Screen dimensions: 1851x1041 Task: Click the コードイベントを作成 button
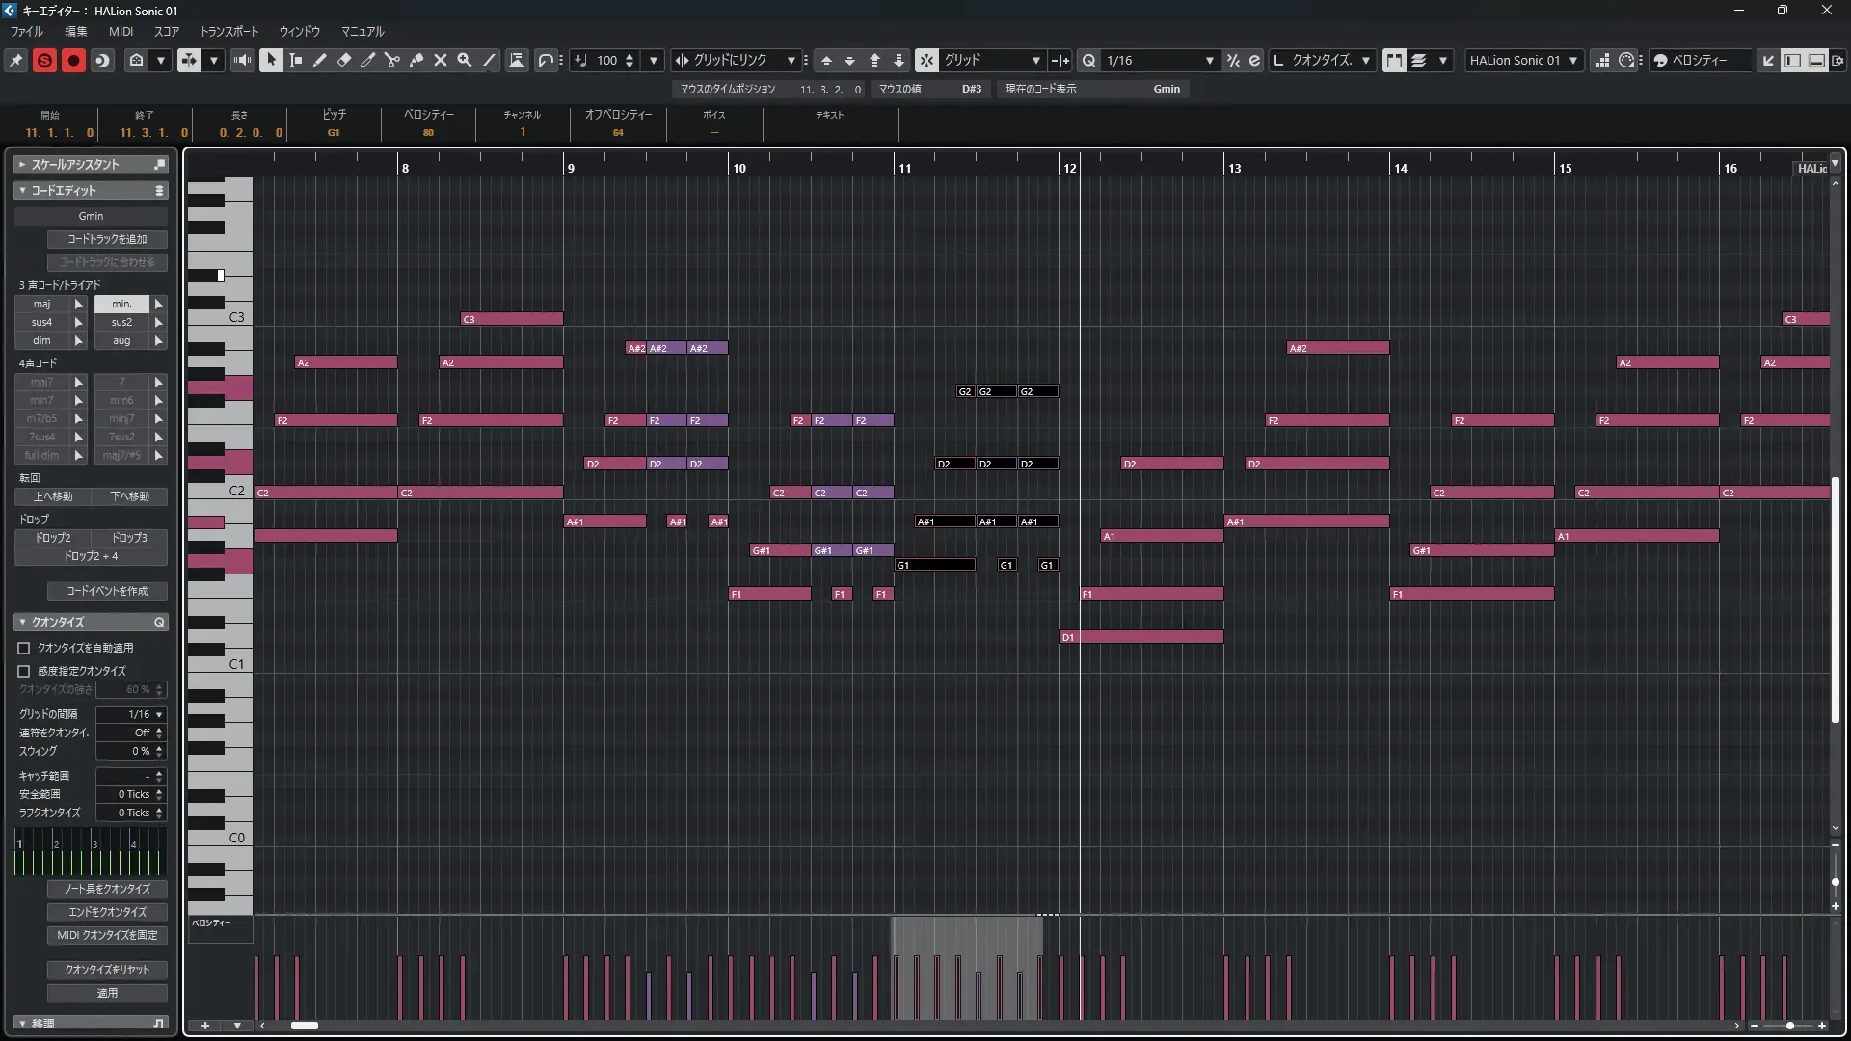107,591
